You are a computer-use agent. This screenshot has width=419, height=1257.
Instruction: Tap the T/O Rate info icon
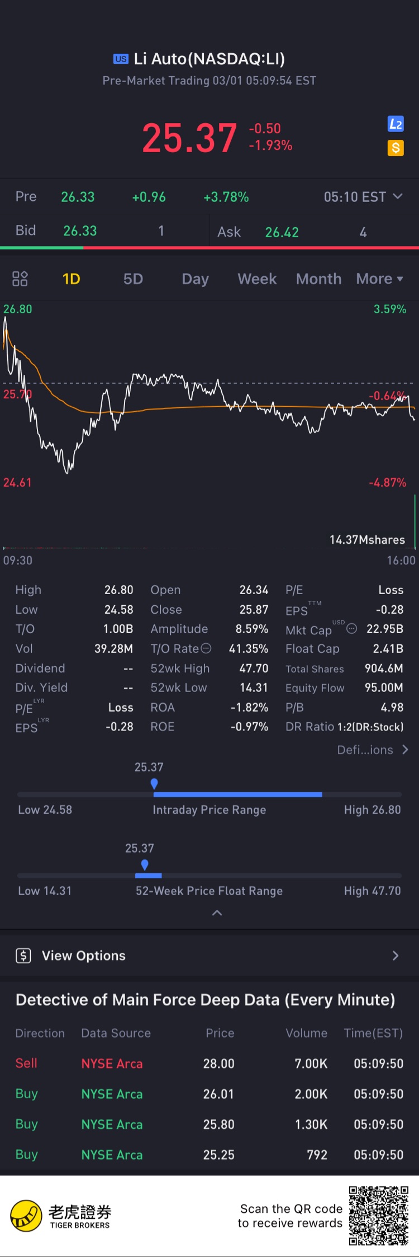pos(206,648)
